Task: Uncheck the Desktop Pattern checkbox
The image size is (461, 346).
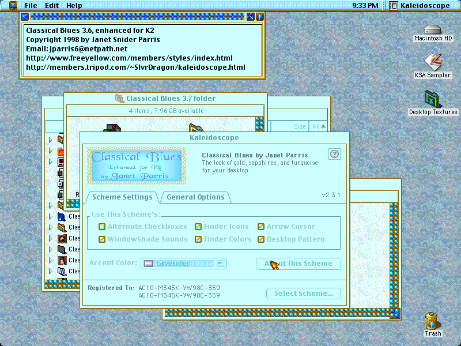Action: pos(261,239)
